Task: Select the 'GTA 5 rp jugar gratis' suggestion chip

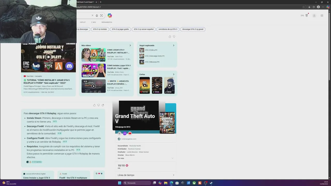Action: [120, 29]
